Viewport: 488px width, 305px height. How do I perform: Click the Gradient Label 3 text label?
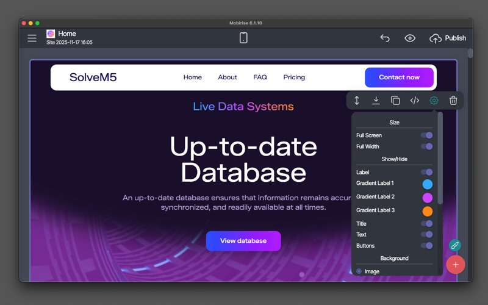point(375,210)
